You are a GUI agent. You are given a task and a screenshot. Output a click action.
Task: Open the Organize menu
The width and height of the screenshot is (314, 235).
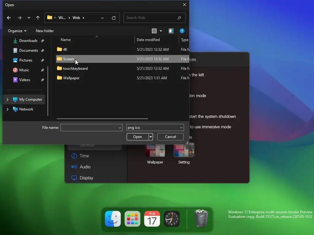pos(17,31)
